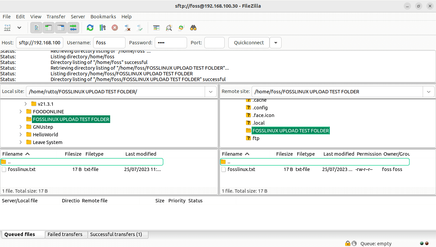The height and width of the screenshot is (247, 436).
Task: Select the GNUstep folder in local tree
Action: click(43, 127)
